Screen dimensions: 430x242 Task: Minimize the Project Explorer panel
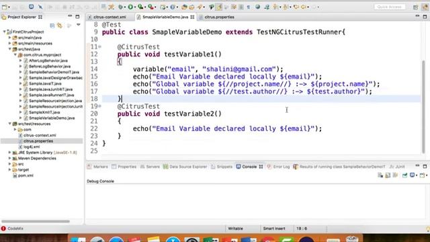70,16
